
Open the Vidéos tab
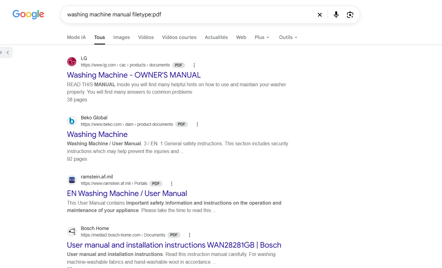[146, 37]
